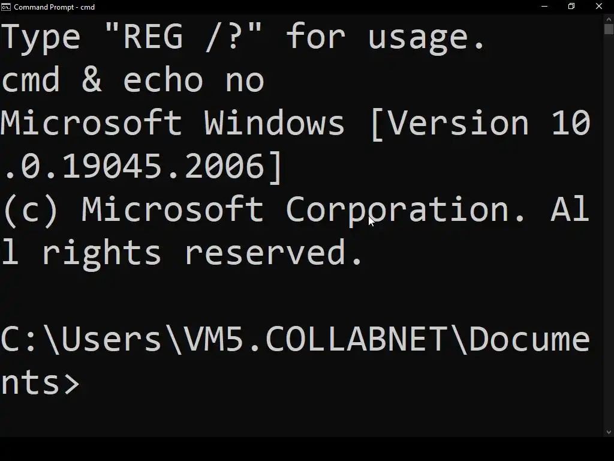Minimize the Command Prompt window

544,7
